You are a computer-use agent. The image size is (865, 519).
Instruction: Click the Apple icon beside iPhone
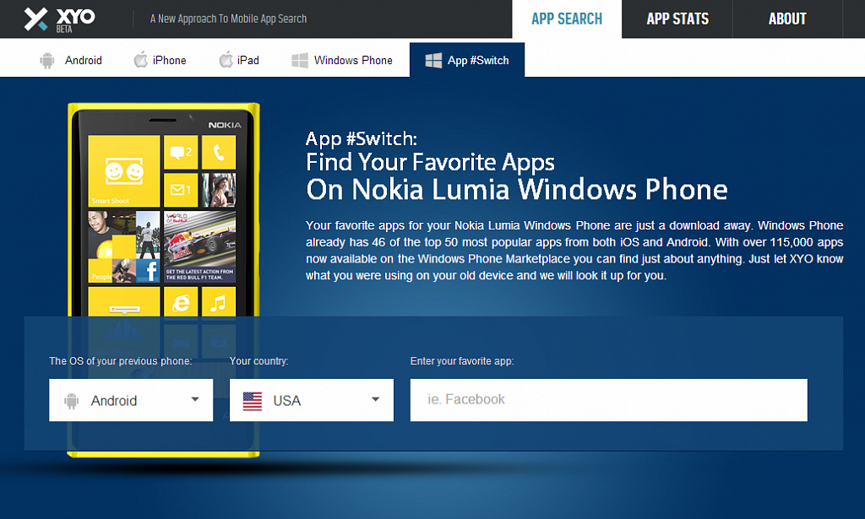tap(141, 60)
